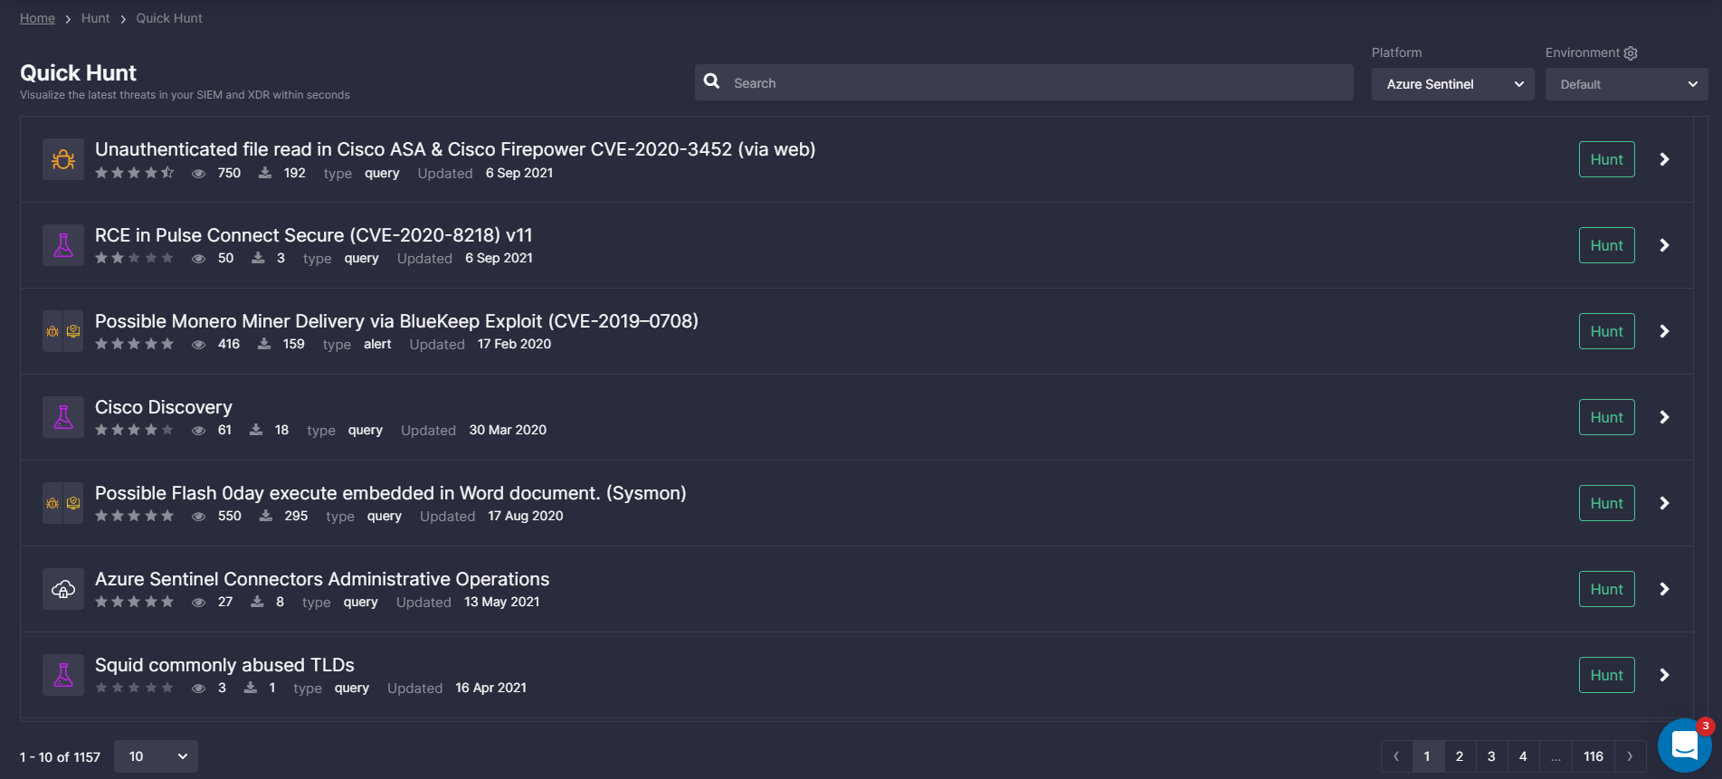
Task: Hunt the Azure Sentinel Connectors rule
Action: click(x=1607, y=589)
